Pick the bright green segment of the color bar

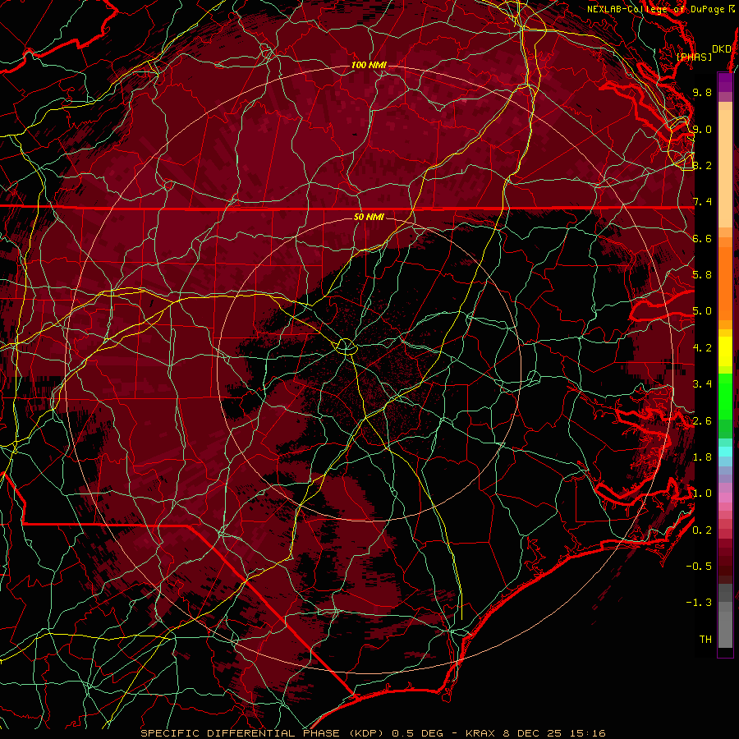click(725, 396)
